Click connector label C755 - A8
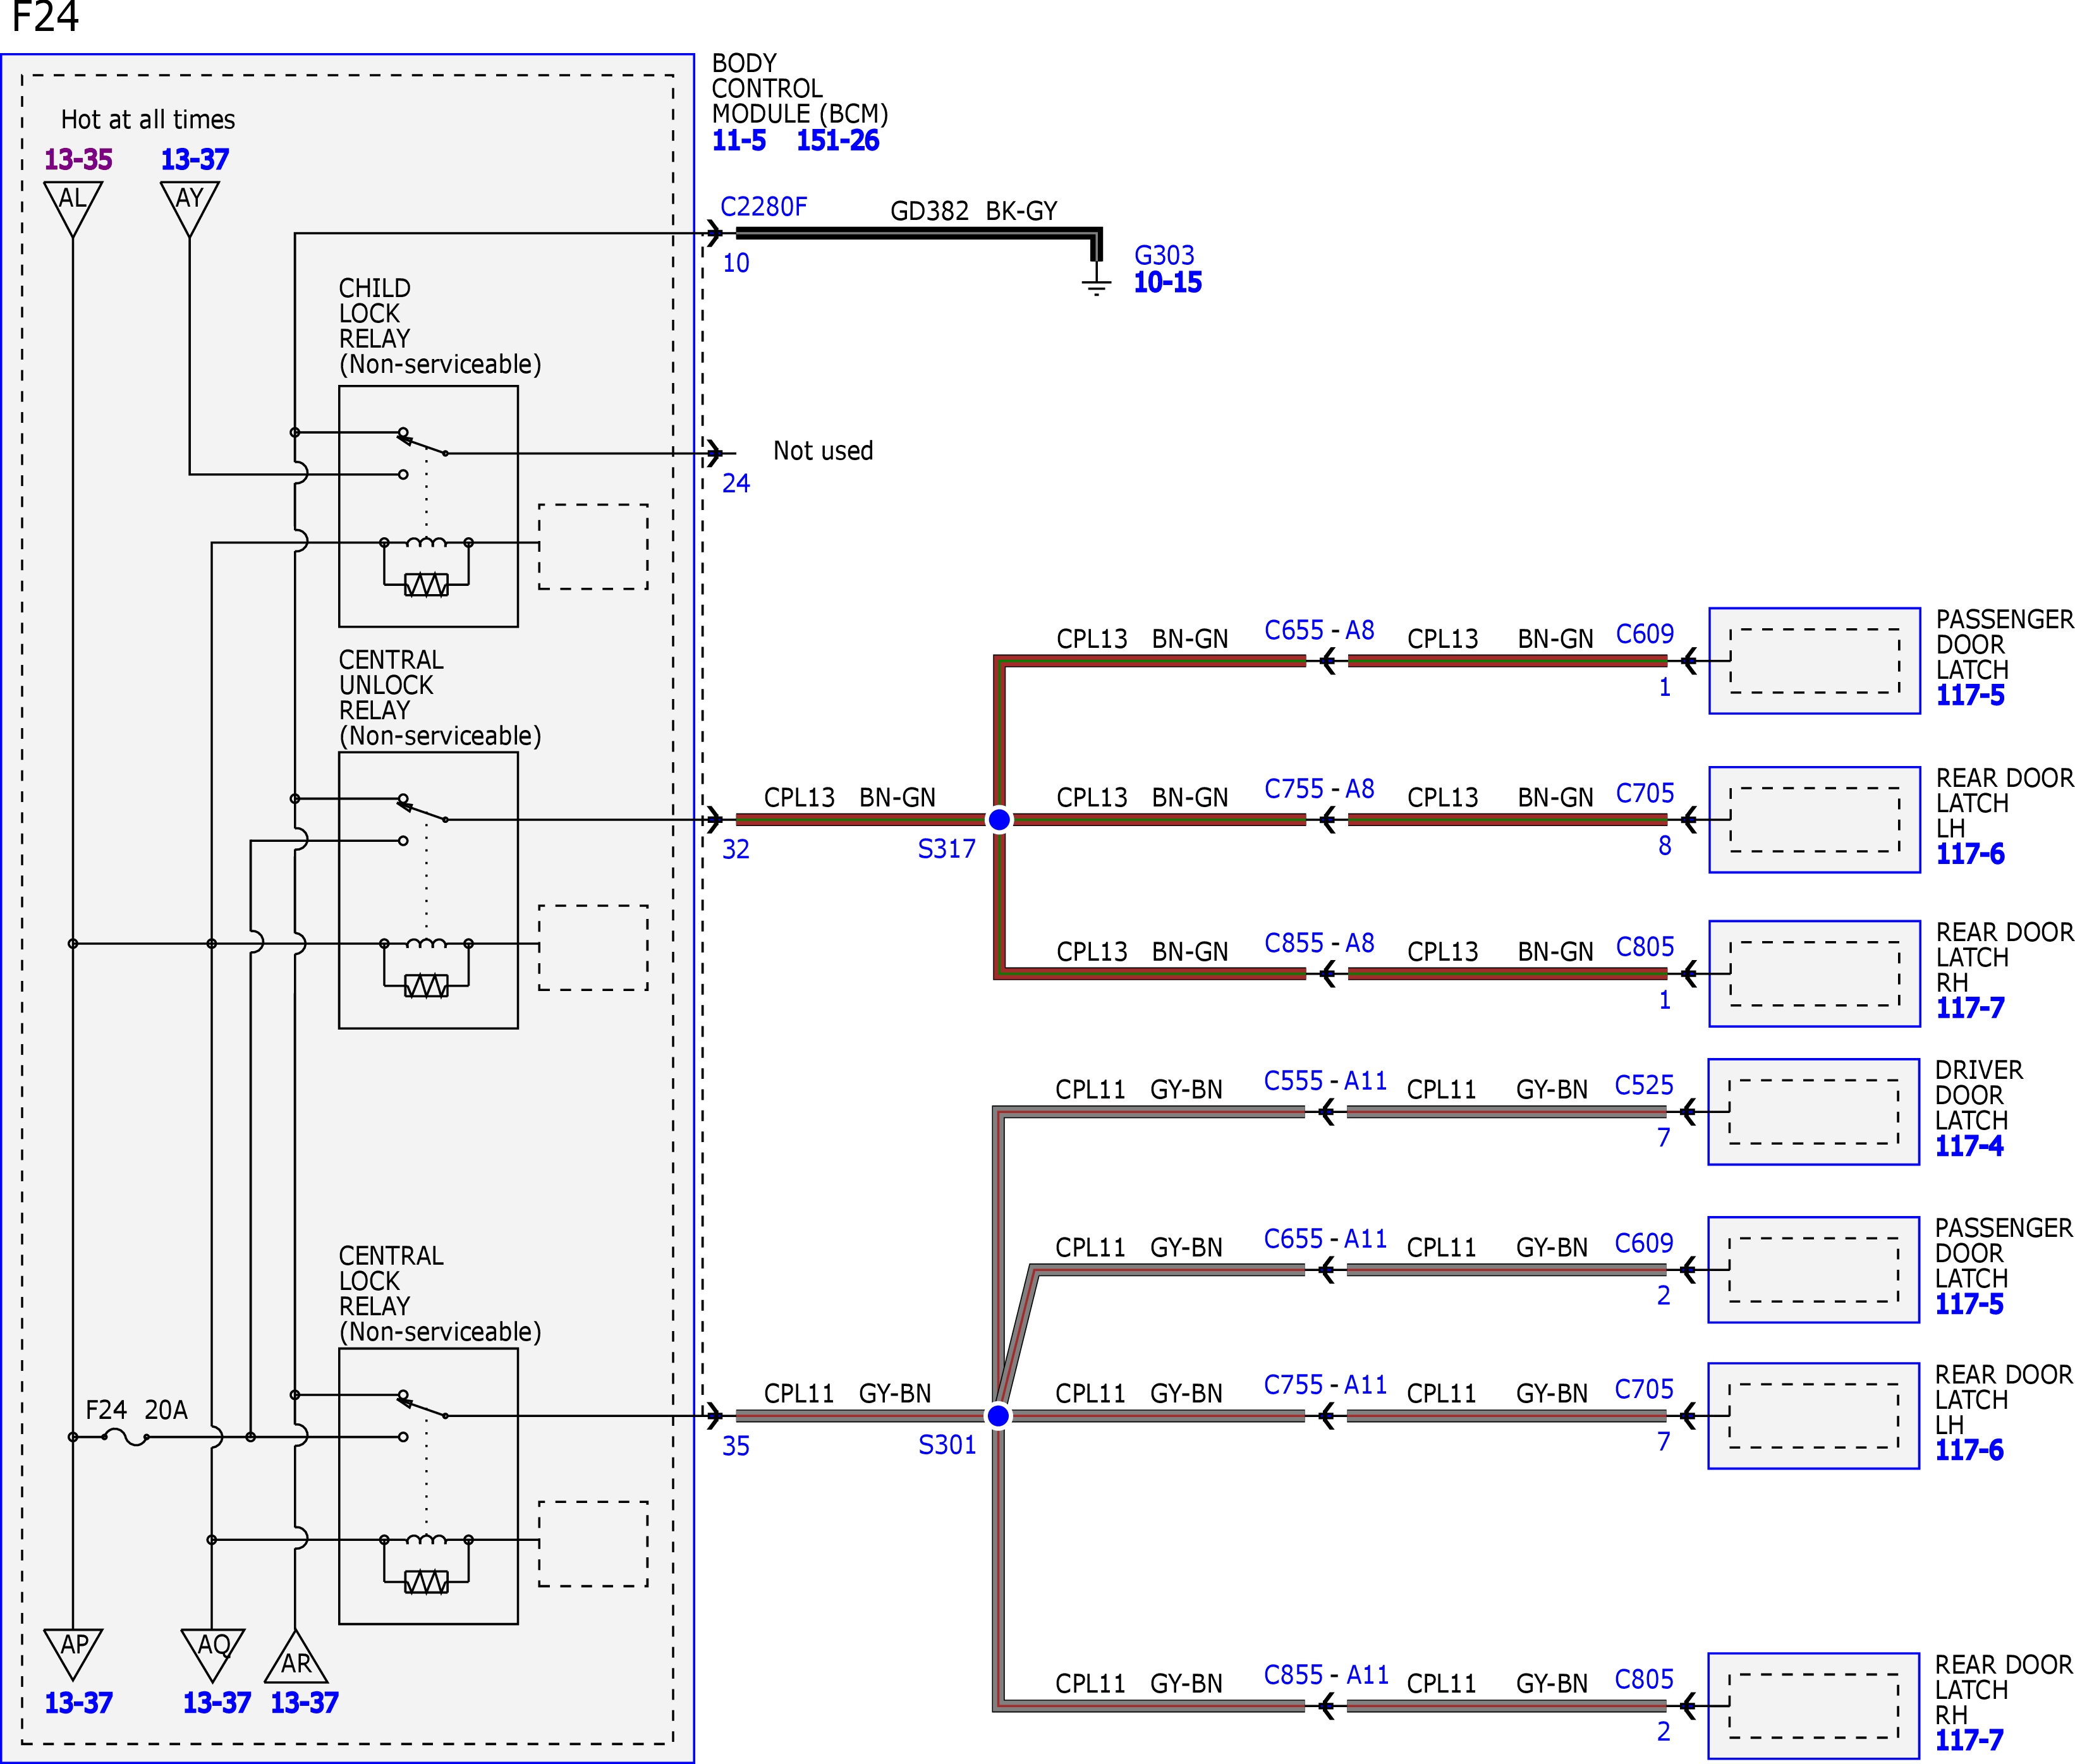This screenshot has width=2075, height=1764. [x=1319, y=789]
